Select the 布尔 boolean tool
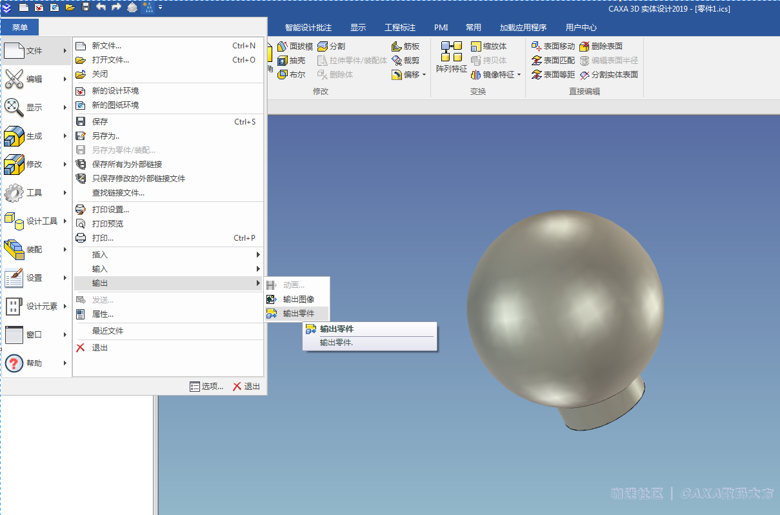The height and width of the screenshot is (515, 780). [291, 75]
